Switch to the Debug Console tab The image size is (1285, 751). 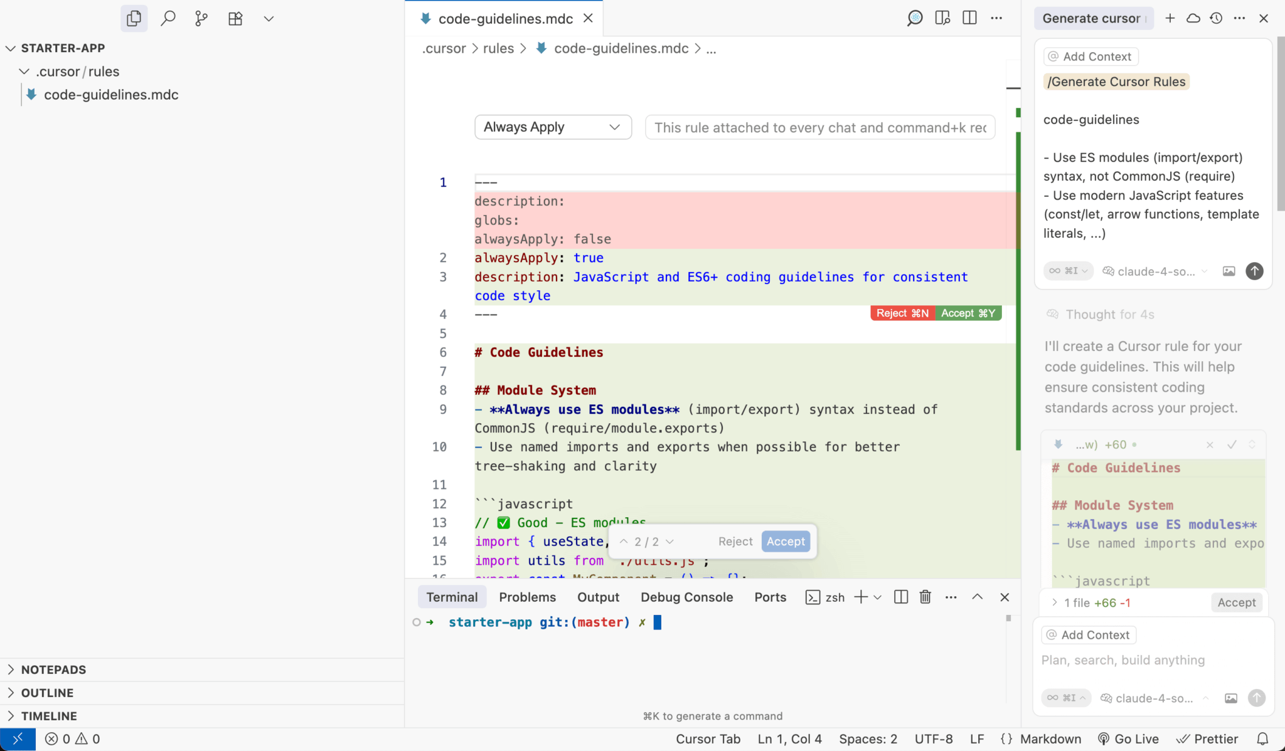(686, 597)
